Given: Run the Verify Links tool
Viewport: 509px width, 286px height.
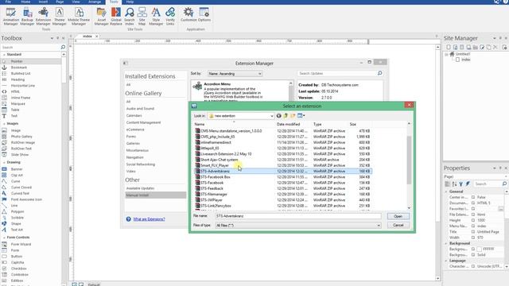Looking at the screenshot, I should tap(170, 16).
